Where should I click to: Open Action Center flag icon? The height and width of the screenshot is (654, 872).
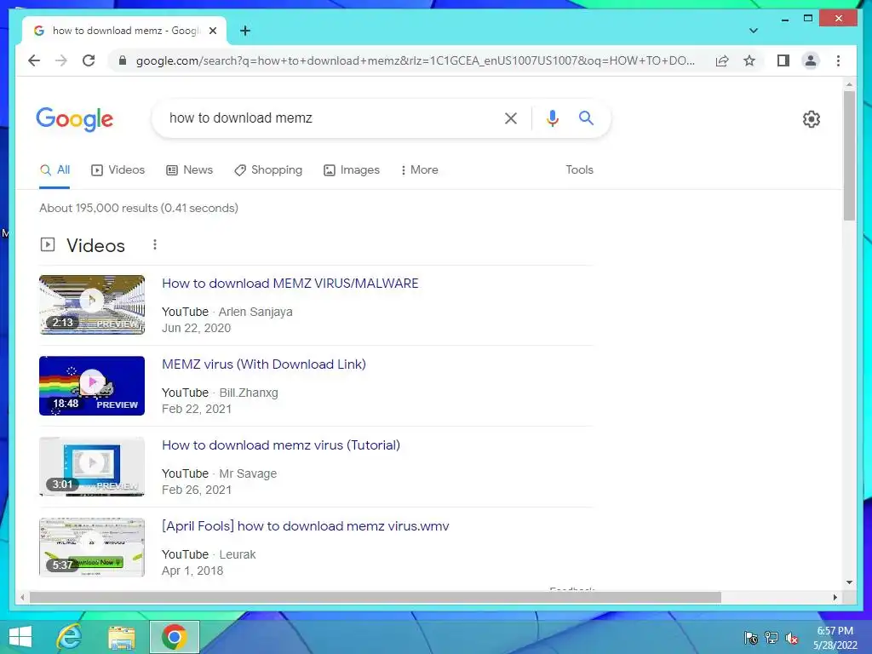[751, 638]
